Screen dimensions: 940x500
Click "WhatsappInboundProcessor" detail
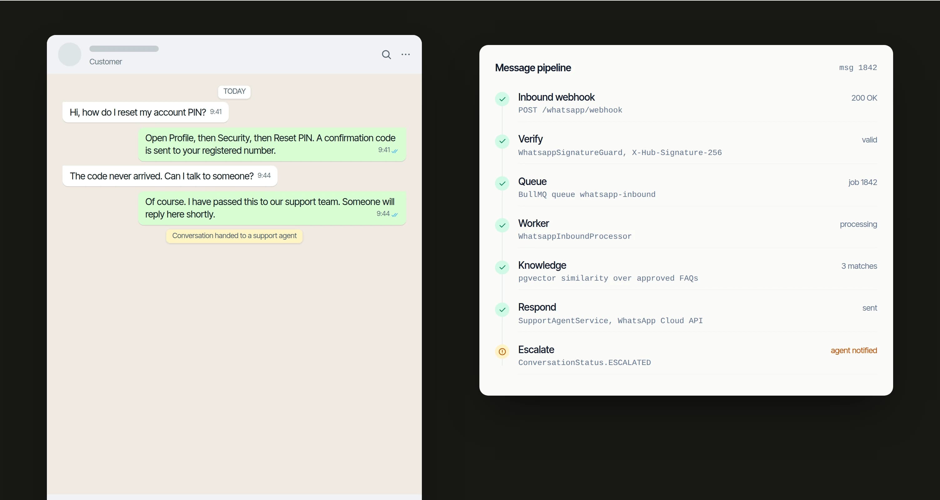(575, 237)
